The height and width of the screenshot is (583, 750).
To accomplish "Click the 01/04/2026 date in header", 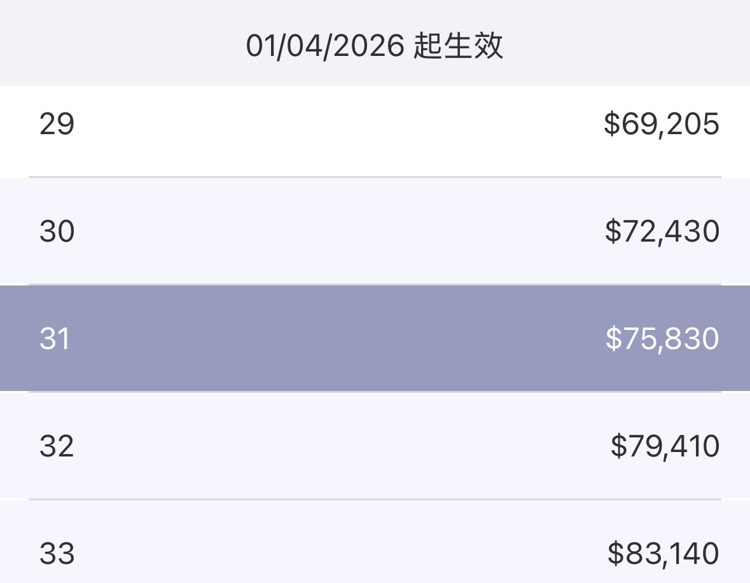I will (325, 46).
